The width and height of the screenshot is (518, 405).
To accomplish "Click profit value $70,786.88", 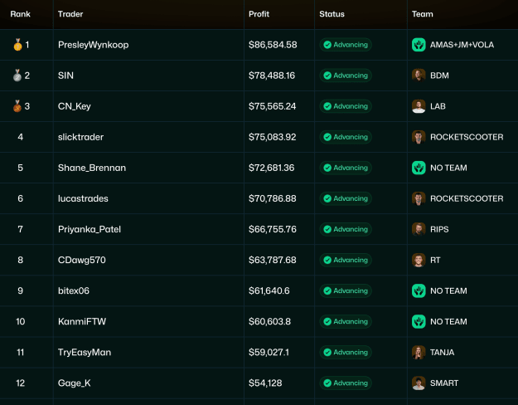I will pos(273,198).
